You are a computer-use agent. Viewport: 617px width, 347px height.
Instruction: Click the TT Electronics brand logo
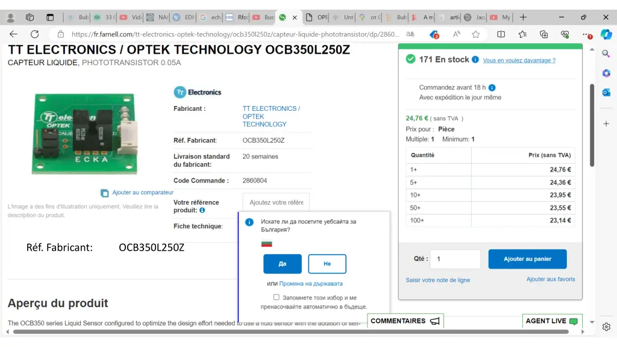[x=198, y=92]
